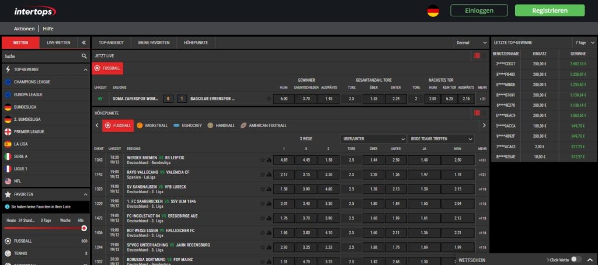Open the 7 Tage period dropdown

583,43
